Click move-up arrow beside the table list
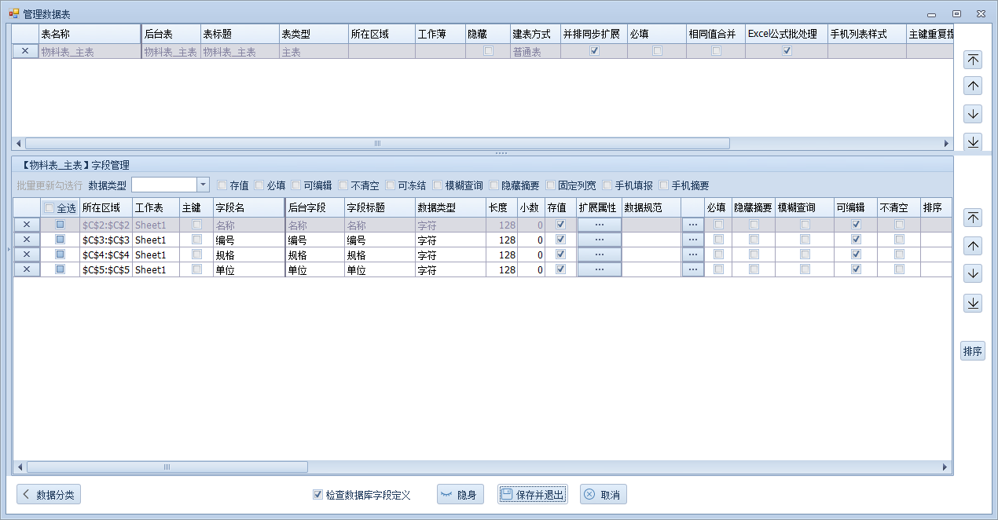 pos(973,86)
